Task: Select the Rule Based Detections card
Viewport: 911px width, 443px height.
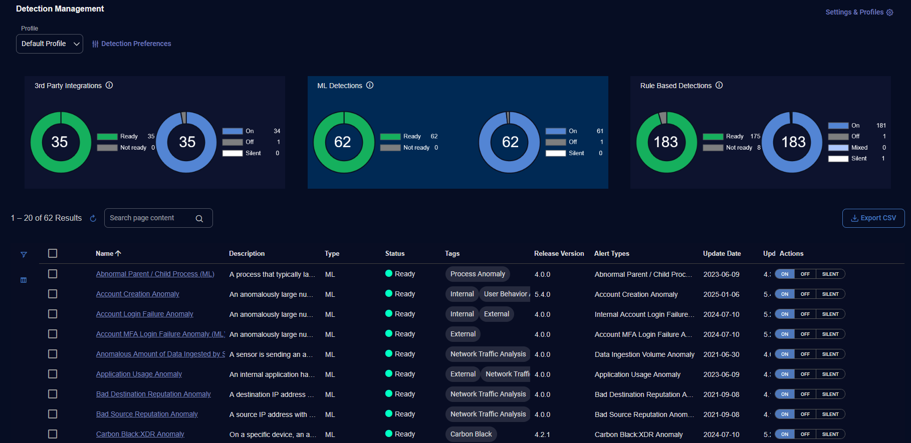Action: tap(760, 132)
